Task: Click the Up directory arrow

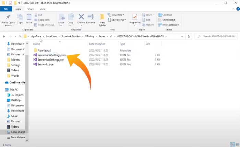Action: click(x=20, y=36)
